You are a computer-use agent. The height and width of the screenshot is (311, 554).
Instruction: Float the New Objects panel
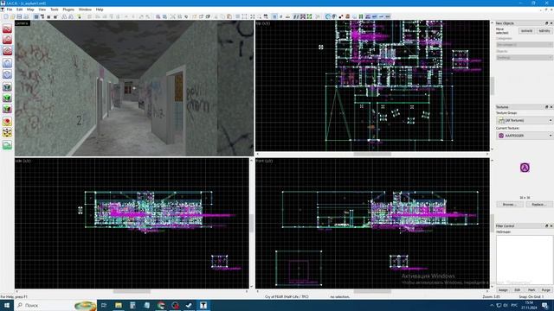pyautogui.click(x=546, y=23)
